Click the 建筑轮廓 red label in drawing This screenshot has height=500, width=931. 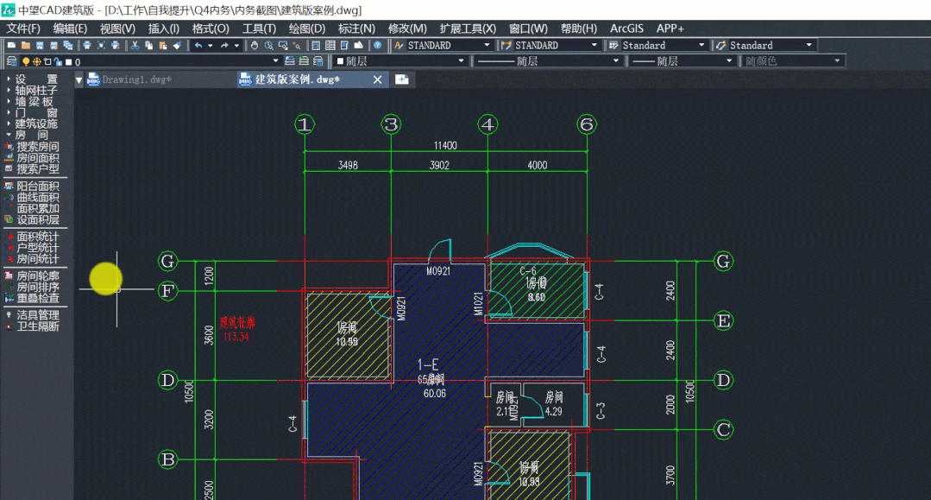click(237, 323)
